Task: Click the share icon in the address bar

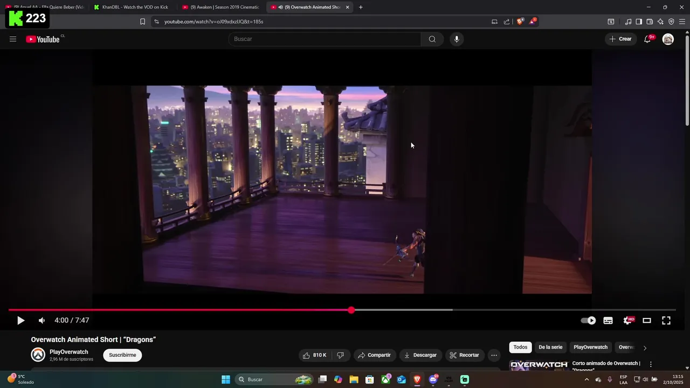Action: pos(507,22)
